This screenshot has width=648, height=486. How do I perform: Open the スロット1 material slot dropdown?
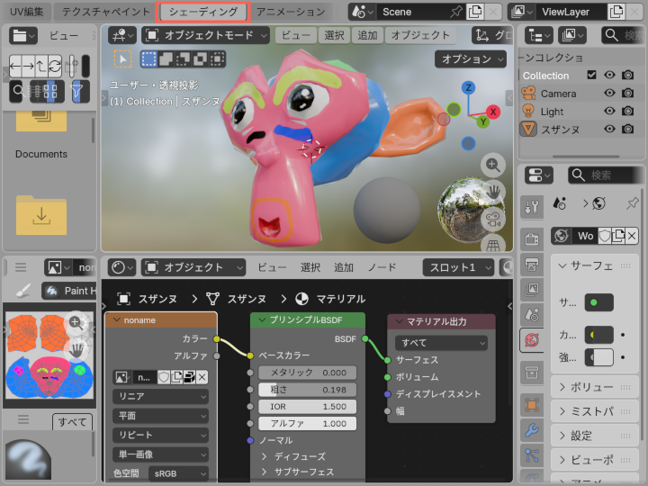[x=459, y=267]
